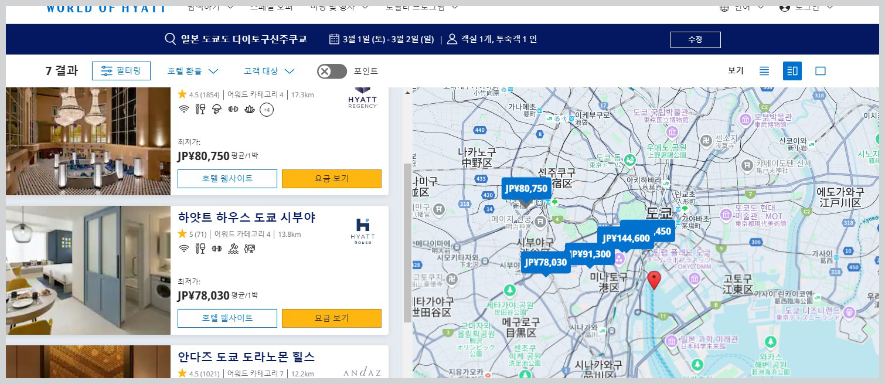This screenshot has width=885, height=384.
Task: Toggle the 포인트 points switch
Action: (x=332, y=71)
